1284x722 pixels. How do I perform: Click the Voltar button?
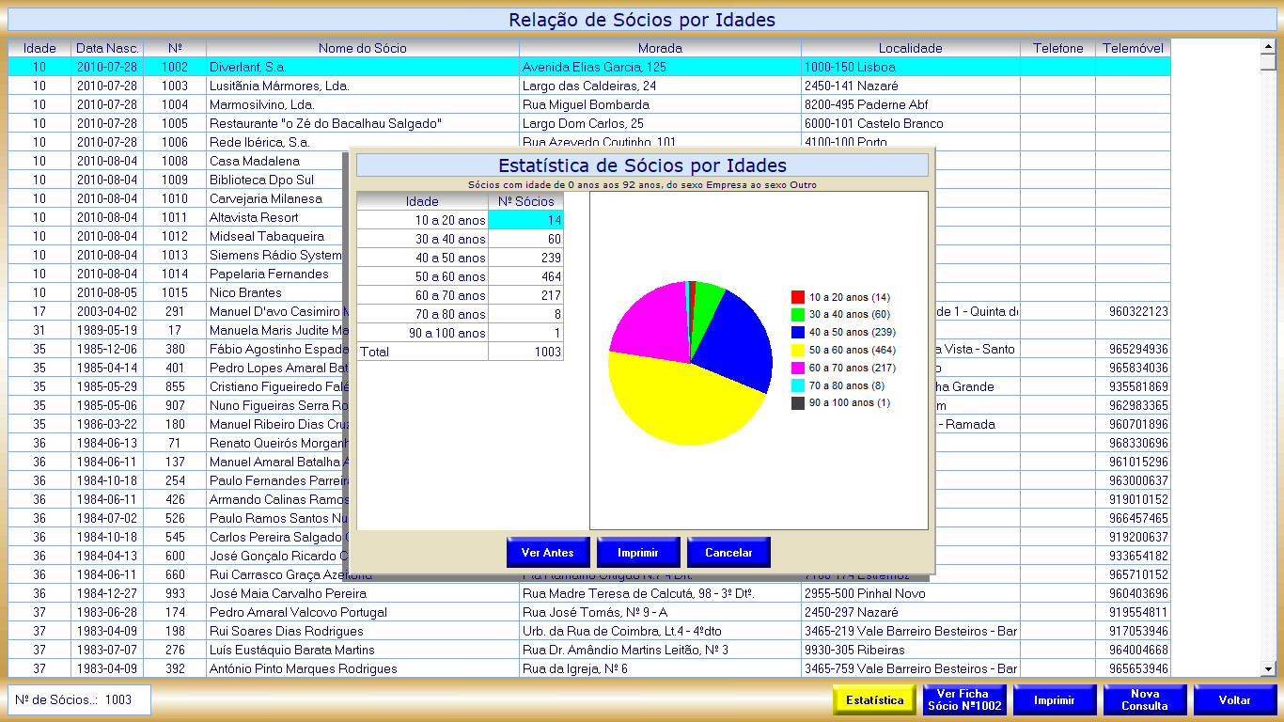(1234, 700)
